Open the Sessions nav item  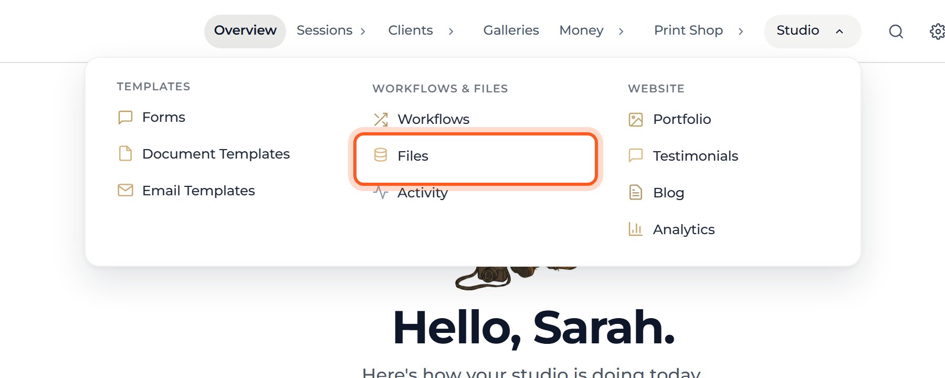(x=324, y=30)
